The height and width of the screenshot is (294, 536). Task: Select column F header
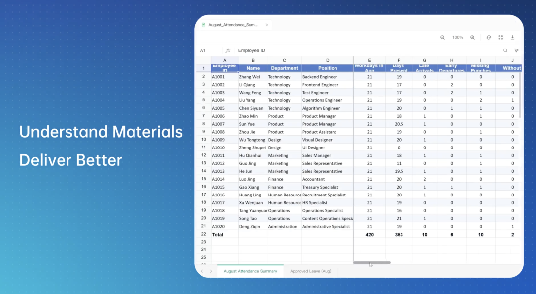coord(399,60)
